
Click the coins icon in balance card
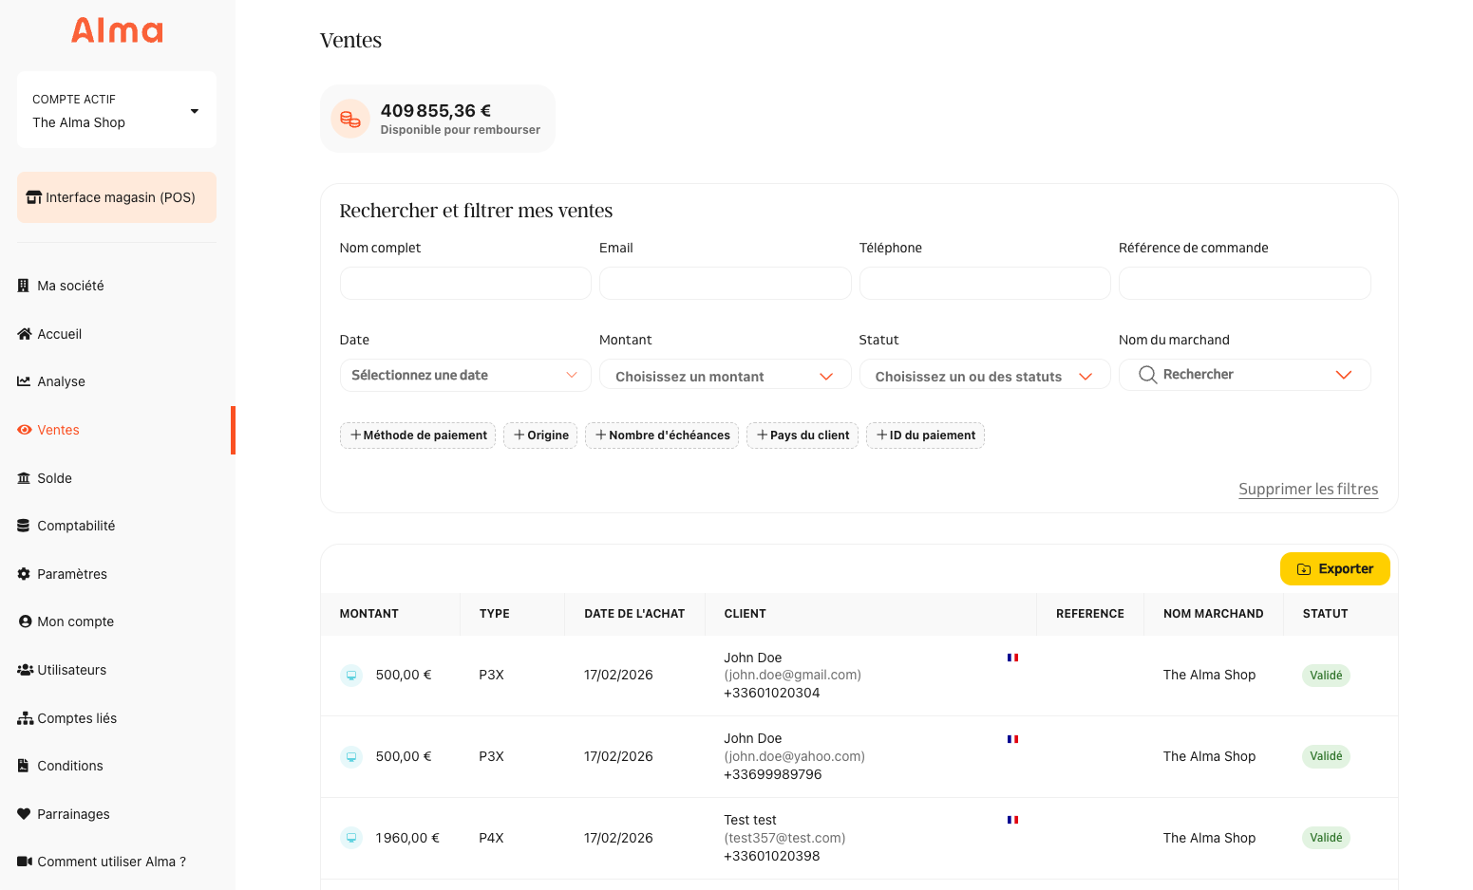tap(350, 119)
